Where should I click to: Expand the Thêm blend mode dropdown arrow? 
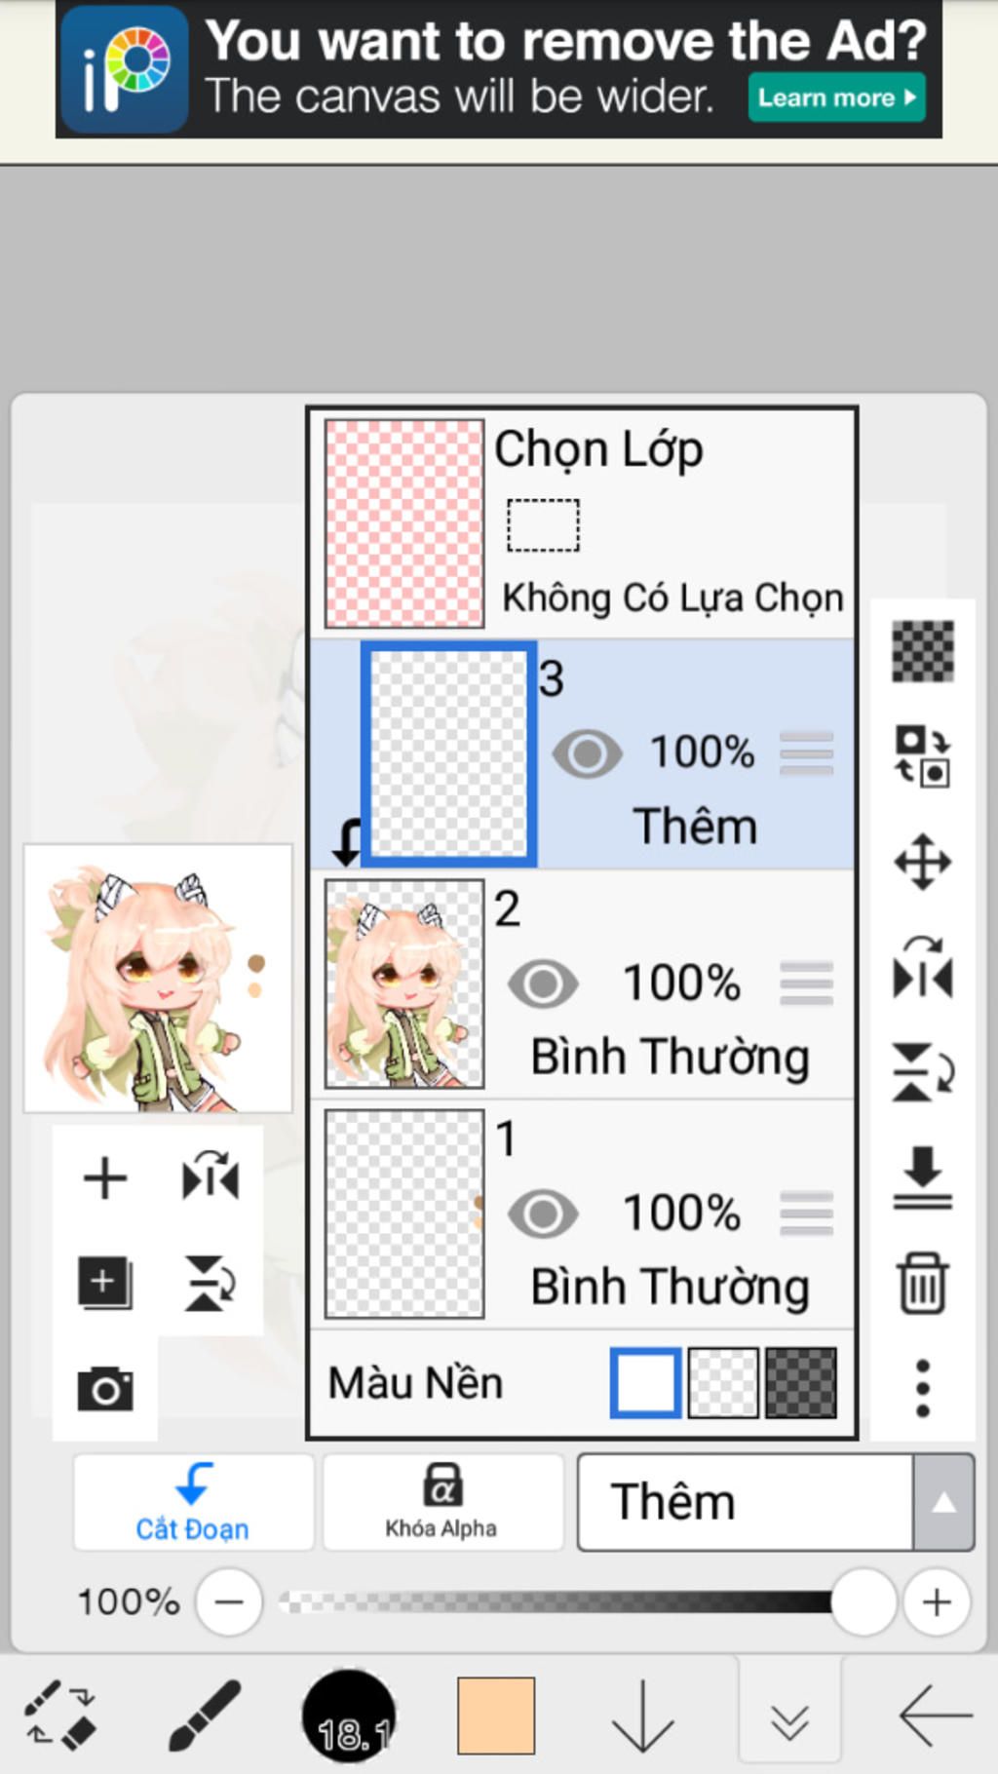click(x=943, y=1502)
